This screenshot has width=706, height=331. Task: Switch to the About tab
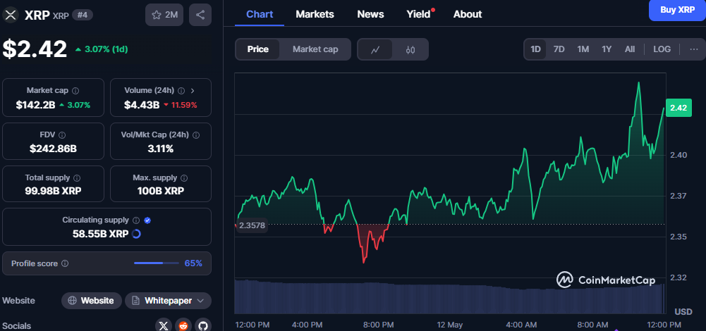pos(468,14)
